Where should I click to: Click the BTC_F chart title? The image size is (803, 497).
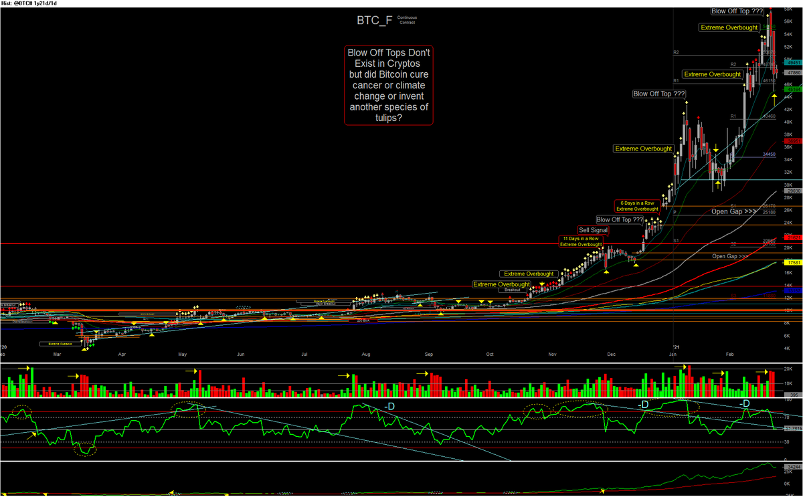pyautogui.click(x=374, y=20)
